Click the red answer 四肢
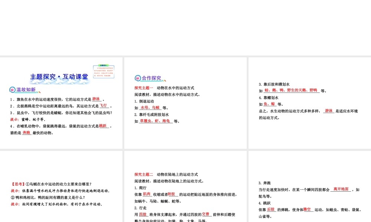Image resolution: width=371 pixels, height=222 pixels. click(143, 214)
